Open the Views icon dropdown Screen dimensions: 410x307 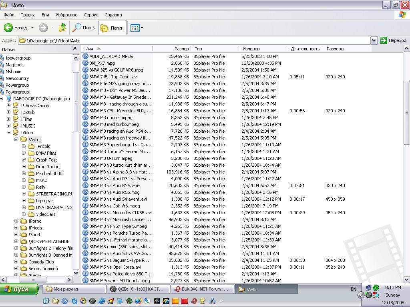coord(137,28)
